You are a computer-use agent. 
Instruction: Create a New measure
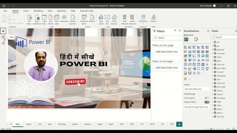click(124, 20)
